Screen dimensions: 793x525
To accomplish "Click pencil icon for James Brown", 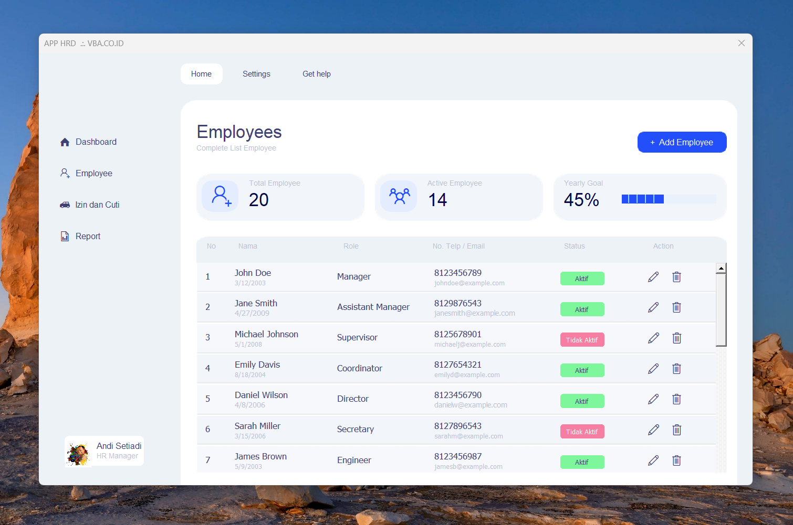I will pos(653,460).
